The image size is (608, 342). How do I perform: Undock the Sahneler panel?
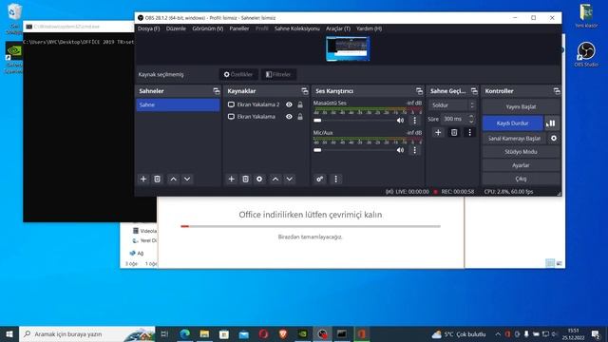217,91
